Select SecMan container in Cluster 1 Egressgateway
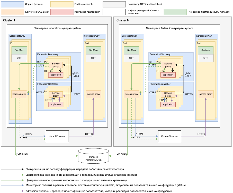The height and width of the screenshot is (193, 233). (x=19, y=50)
